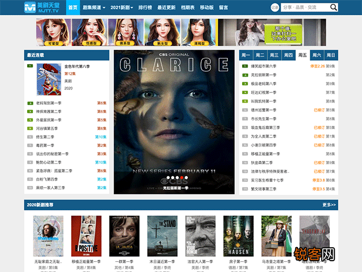This screenshot has width=362, height=272.
Task: Switch to 周六 Saturday tab
Action: click(317, 55)
